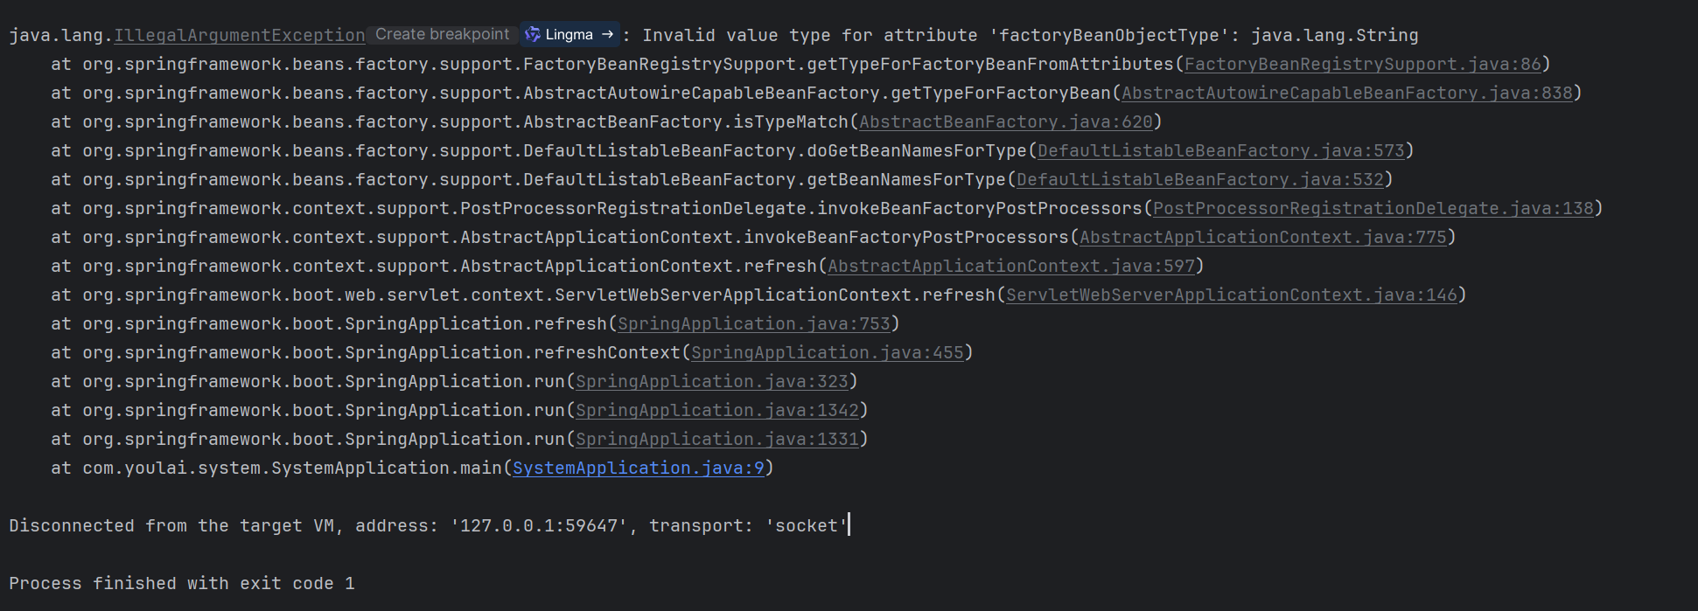Jump to AbstractApplicationContext.java:775
This screenshot has width=1698, height=611.
pos(1262,238)
